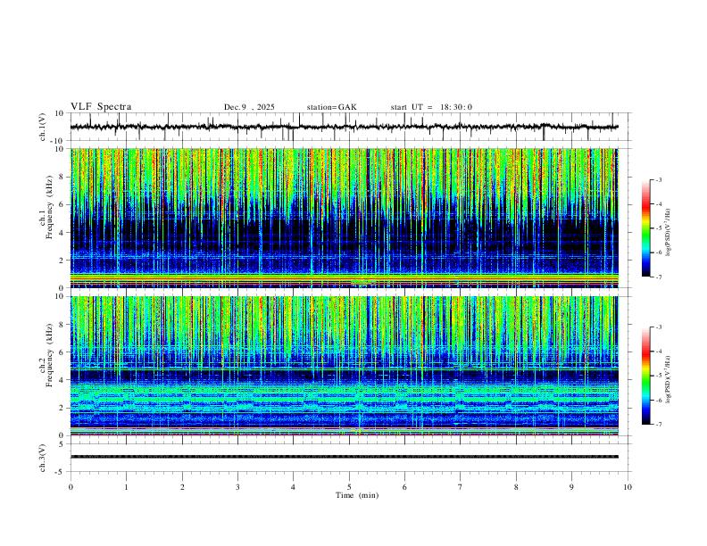This screenshot has width=707, height=546.
Task: Click the "5" tick of ch.3(V) axis
Action: 62,443
